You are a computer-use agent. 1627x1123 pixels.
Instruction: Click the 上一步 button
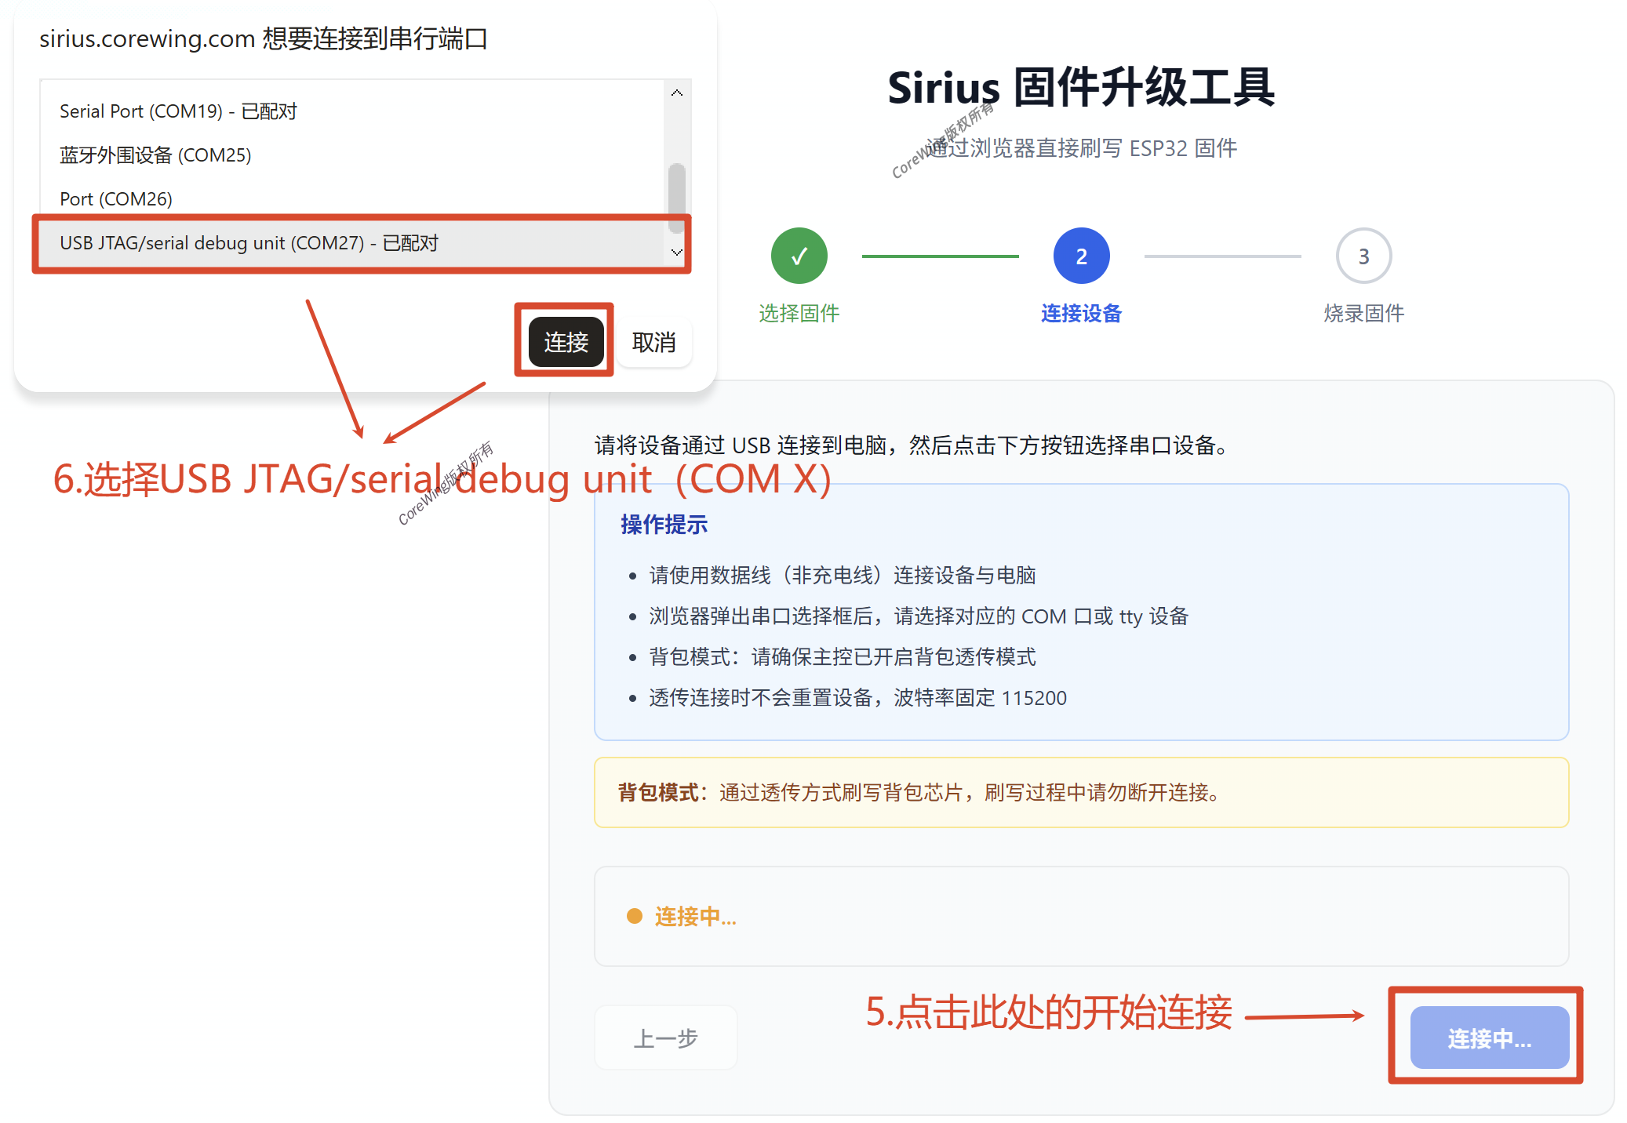pos(665,1038)
